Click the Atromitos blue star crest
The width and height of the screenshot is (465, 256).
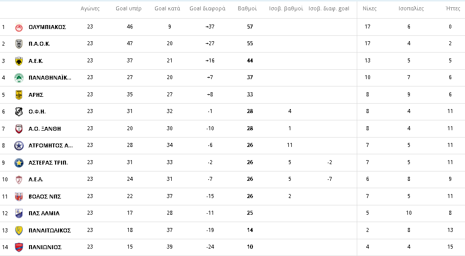[19, 145]
